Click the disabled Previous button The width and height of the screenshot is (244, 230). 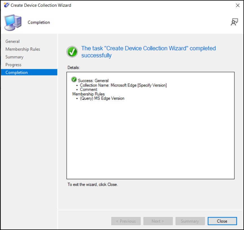click(x=126, y=221)
